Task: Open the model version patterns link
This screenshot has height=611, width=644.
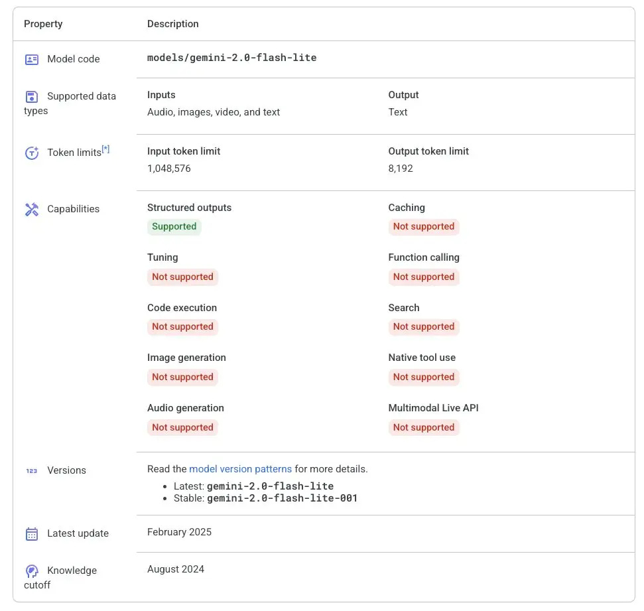Action: 240,469
